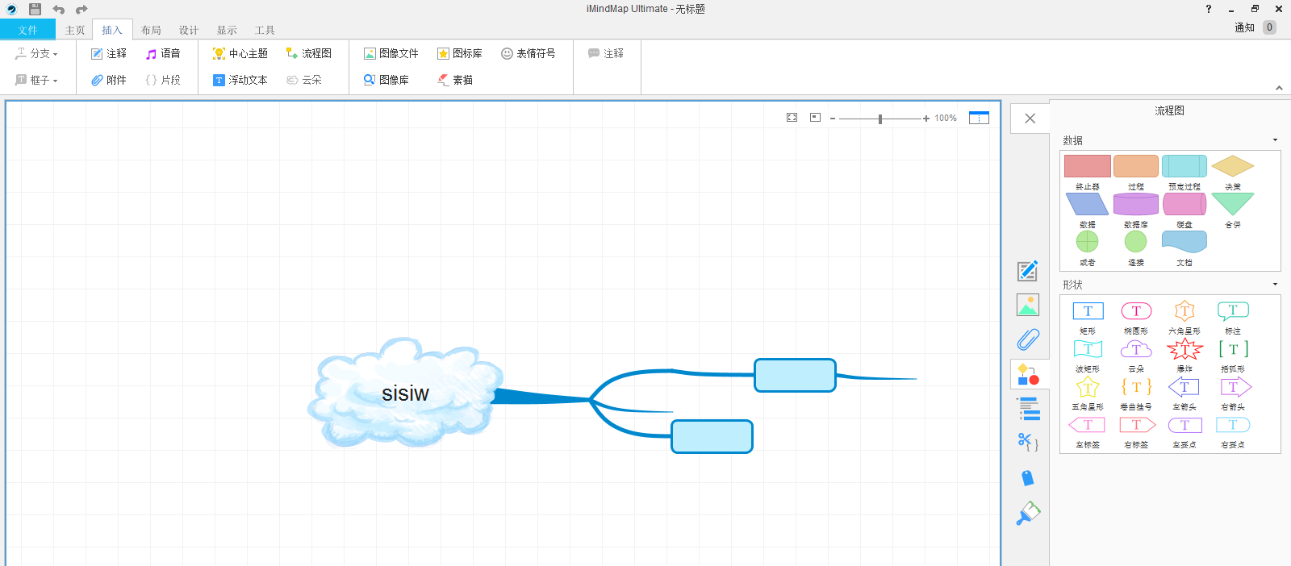1291x566 pixels.
Task: Collapse the ribbon with the chevron
Action: tap(1279, 87)
